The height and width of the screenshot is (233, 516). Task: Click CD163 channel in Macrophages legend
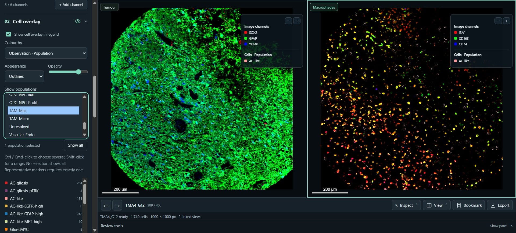pyautogui.click(x=461, y=38)
